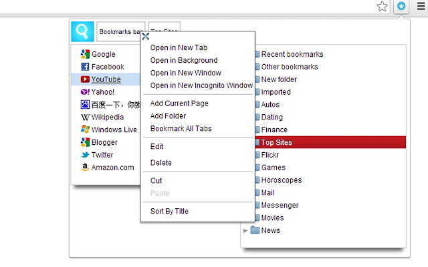Viewport: 428px width, 267px height.
Task: Select the Movies folder
Action: (272, 218)
